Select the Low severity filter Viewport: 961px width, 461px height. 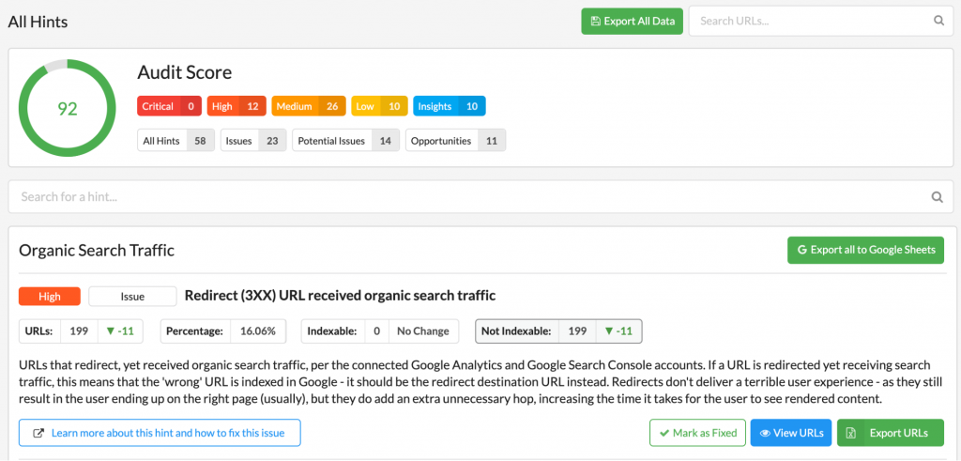click(x=379, y=106)
